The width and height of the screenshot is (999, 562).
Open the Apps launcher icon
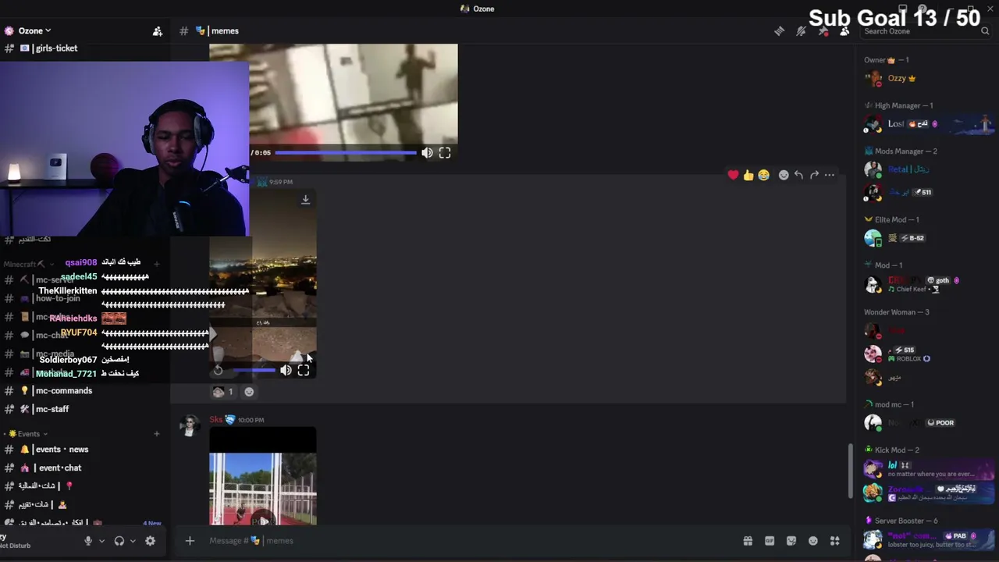[x=835, y=541]
